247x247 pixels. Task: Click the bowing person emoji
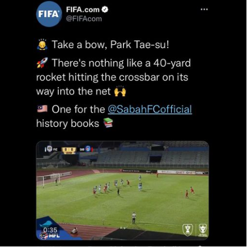pos(42,45)
